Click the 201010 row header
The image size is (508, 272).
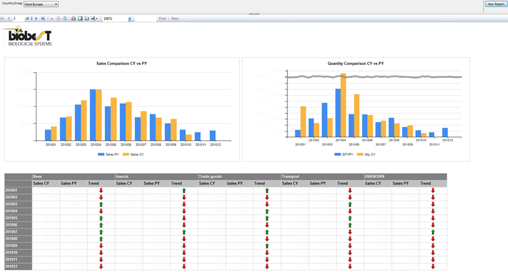point(18,253)
